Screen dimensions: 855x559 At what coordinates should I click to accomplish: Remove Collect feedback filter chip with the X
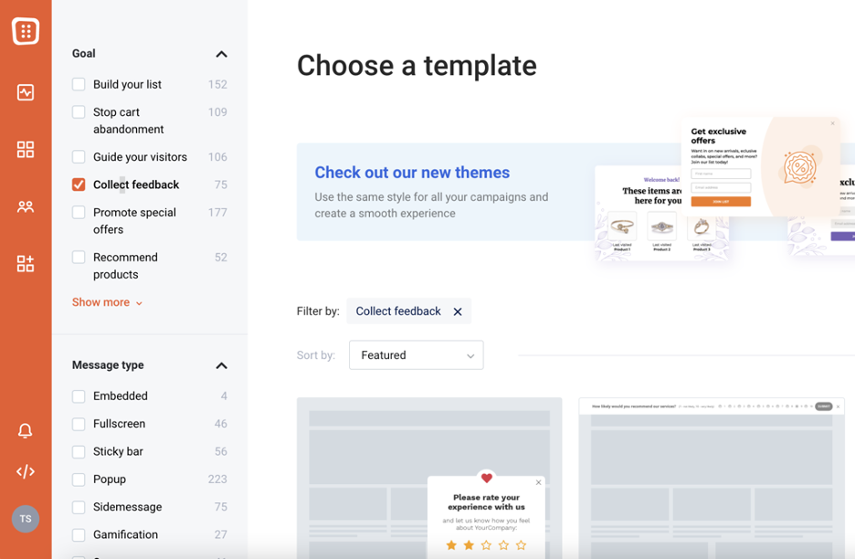(x=458, y=311)
